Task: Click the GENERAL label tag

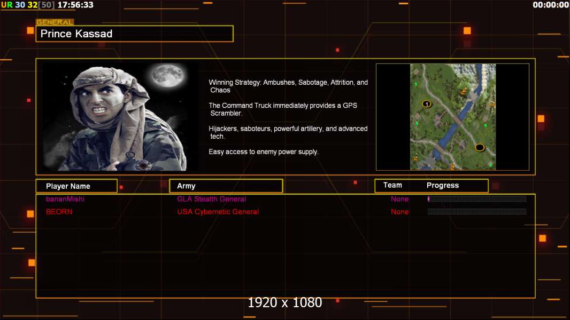Action: tap(55, 22)
